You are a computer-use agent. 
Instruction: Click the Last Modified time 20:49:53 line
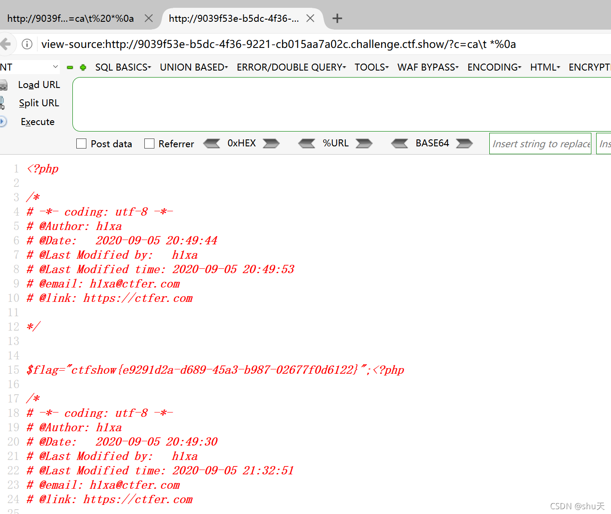coord(160,269)
